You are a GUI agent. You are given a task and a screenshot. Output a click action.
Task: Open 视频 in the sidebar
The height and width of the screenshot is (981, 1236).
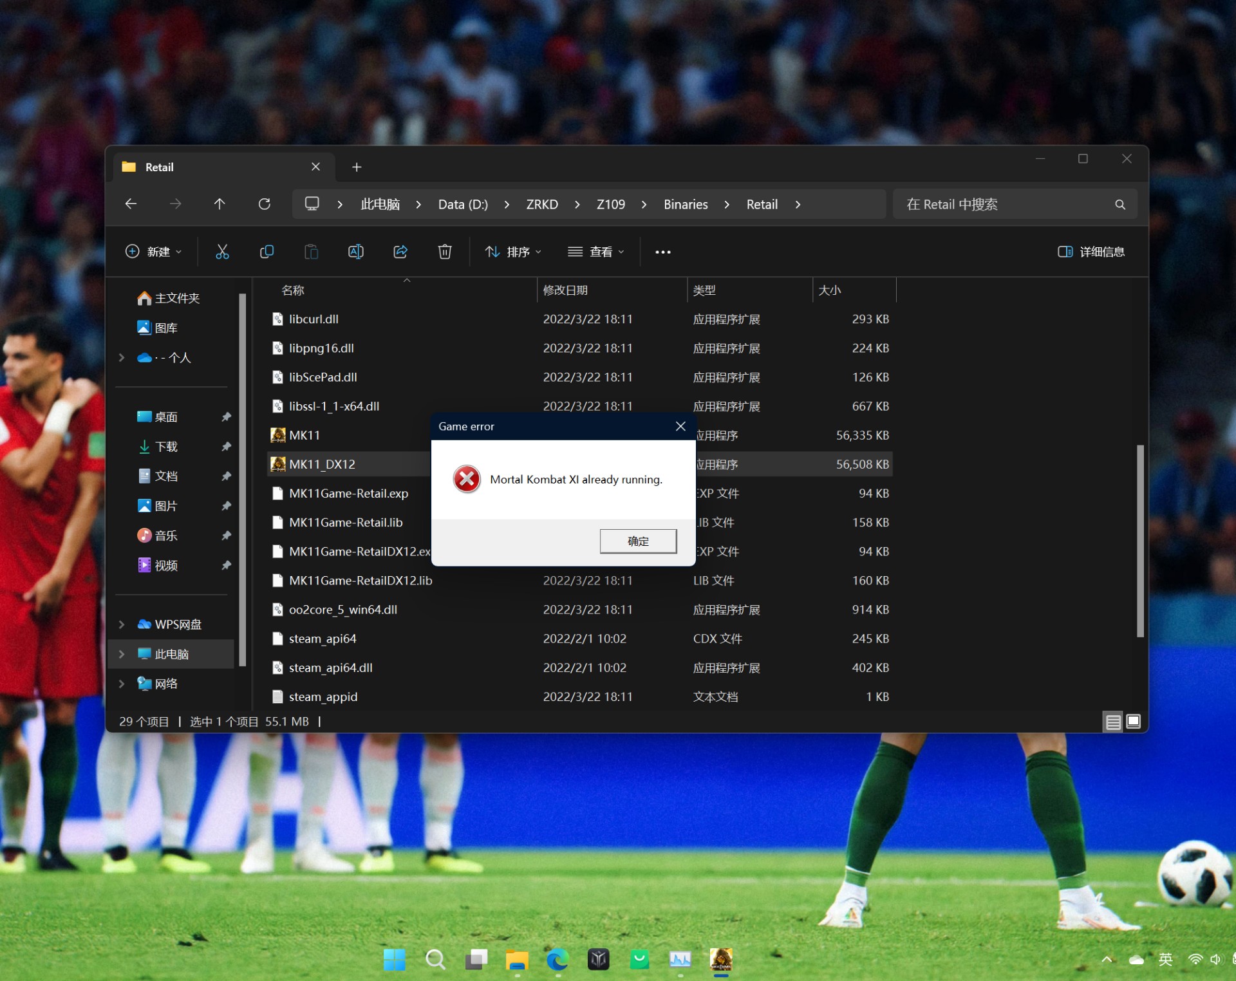pos(158,565)
